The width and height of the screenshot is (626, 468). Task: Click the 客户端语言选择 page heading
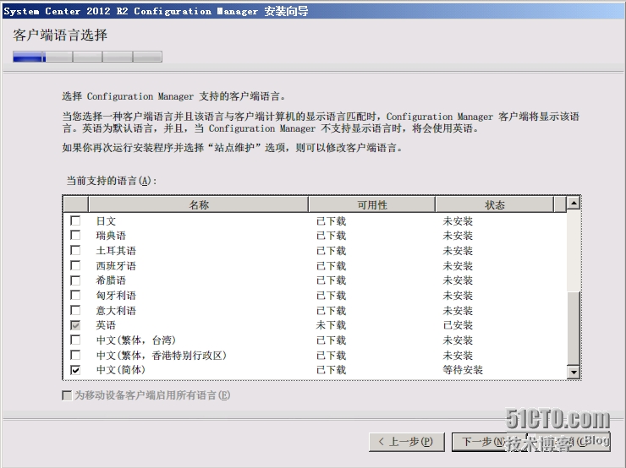click(x=60, y=35)
